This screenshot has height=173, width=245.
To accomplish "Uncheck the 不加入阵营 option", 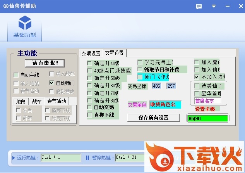I will (x=197, y=77).
